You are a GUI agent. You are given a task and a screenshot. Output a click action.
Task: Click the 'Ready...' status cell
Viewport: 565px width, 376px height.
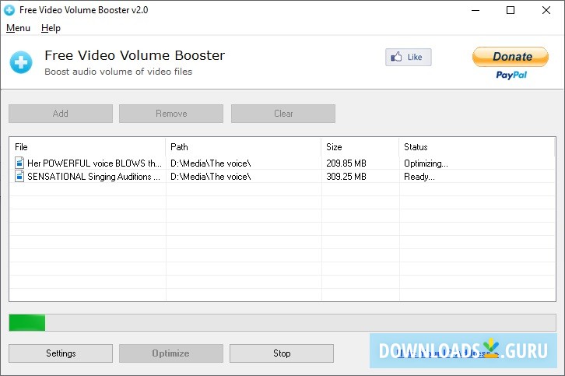(419, 177)
